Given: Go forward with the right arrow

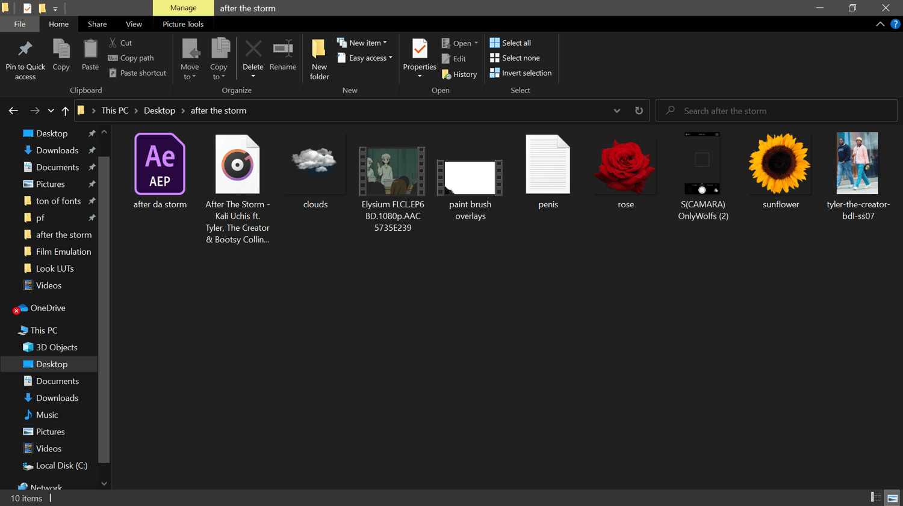Looking at the screenshot, I should (x=35, y=111).
